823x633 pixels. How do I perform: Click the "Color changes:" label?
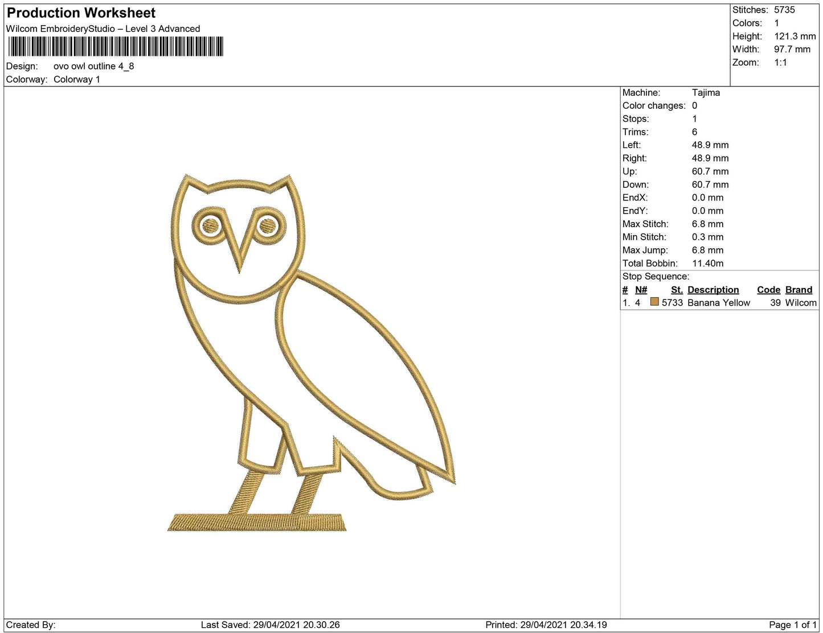click(x=654, y=105)
